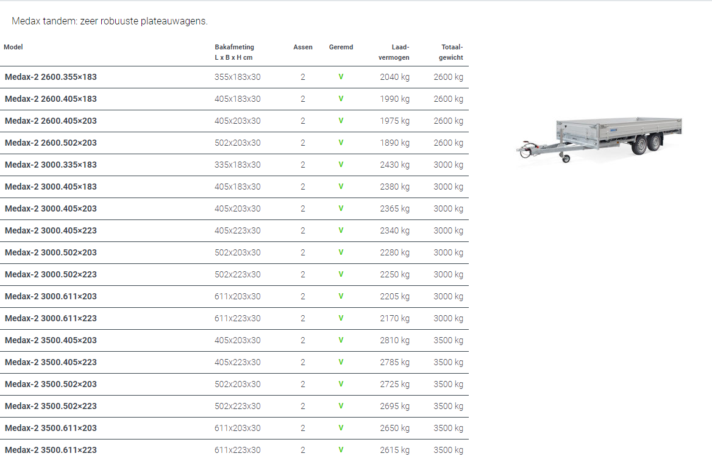
Task: Click load capacity value 2365 kg
Action: 394,208
